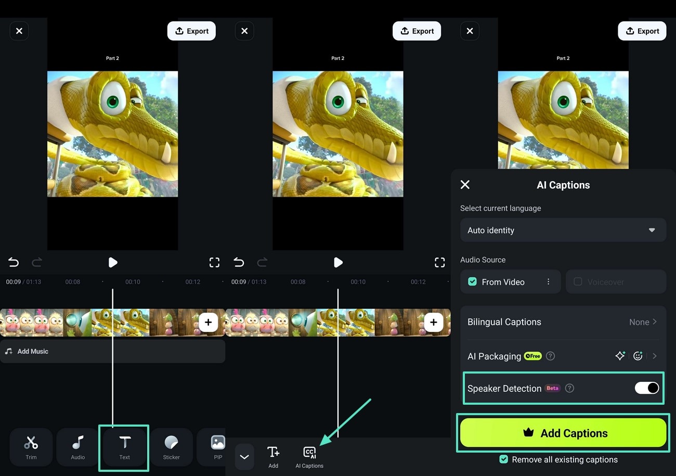Open From Video more options menu
The image size is (676, 476).
coord(548,281)
